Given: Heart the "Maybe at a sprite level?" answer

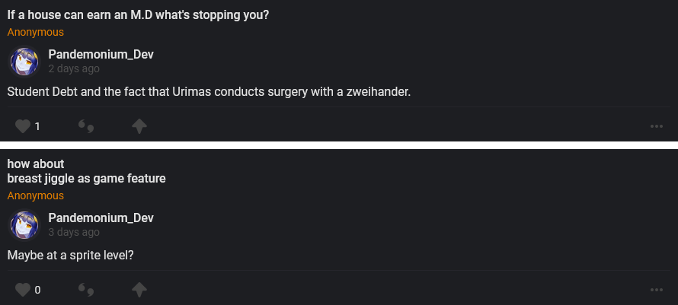Looking at the screenshot, I should tap(23, 290).
